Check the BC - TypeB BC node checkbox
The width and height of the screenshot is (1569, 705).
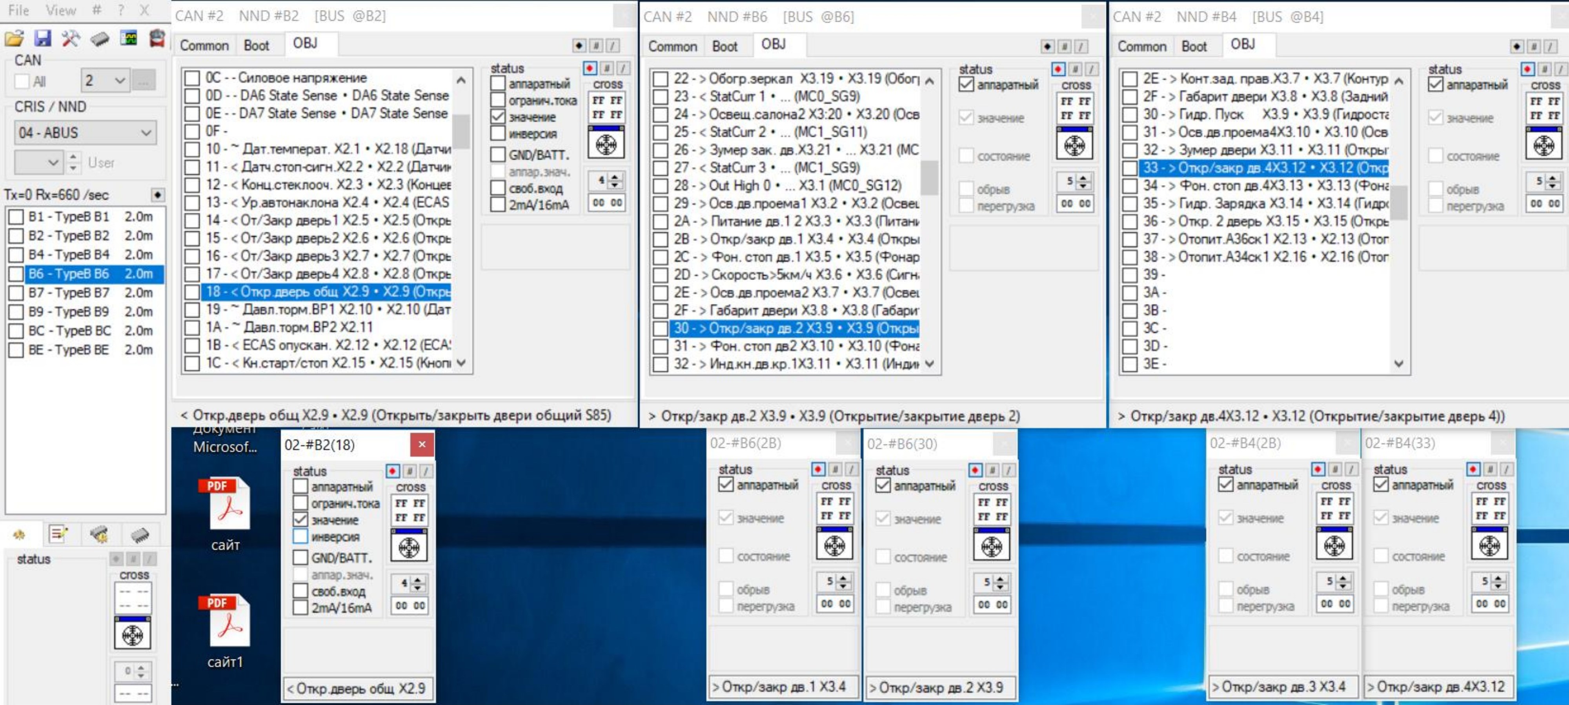click(x=16, y=331)
